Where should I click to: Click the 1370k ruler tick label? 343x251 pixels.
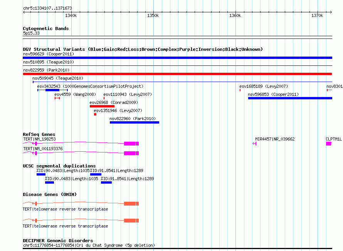pyautogui.click(x=317, y=15)
